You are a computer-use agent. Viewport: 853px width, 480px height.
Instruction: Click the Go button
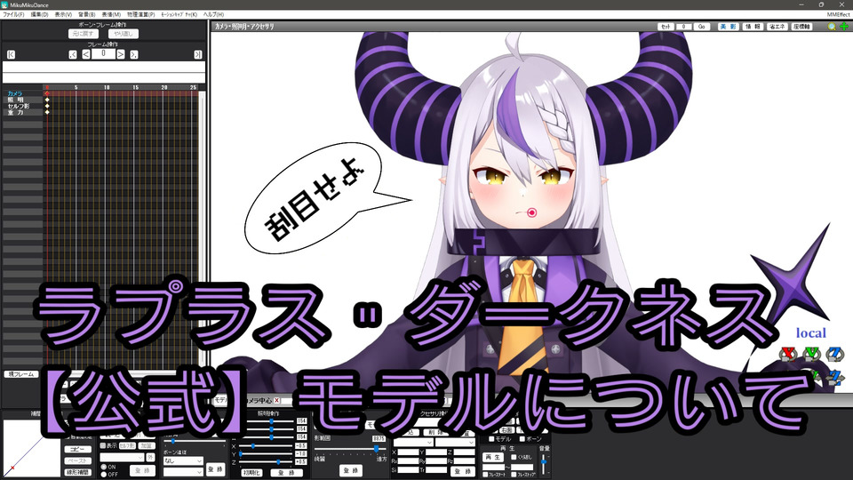pyautogui.click(x=702, y=26)
